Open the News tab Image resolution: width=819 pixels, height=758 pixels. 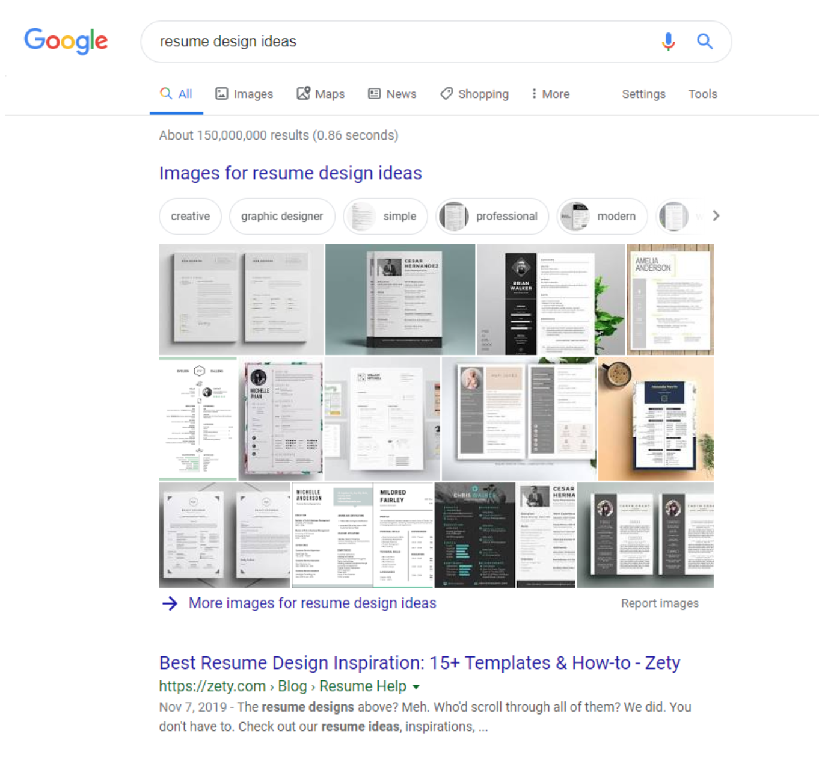[x=392, y=94]
